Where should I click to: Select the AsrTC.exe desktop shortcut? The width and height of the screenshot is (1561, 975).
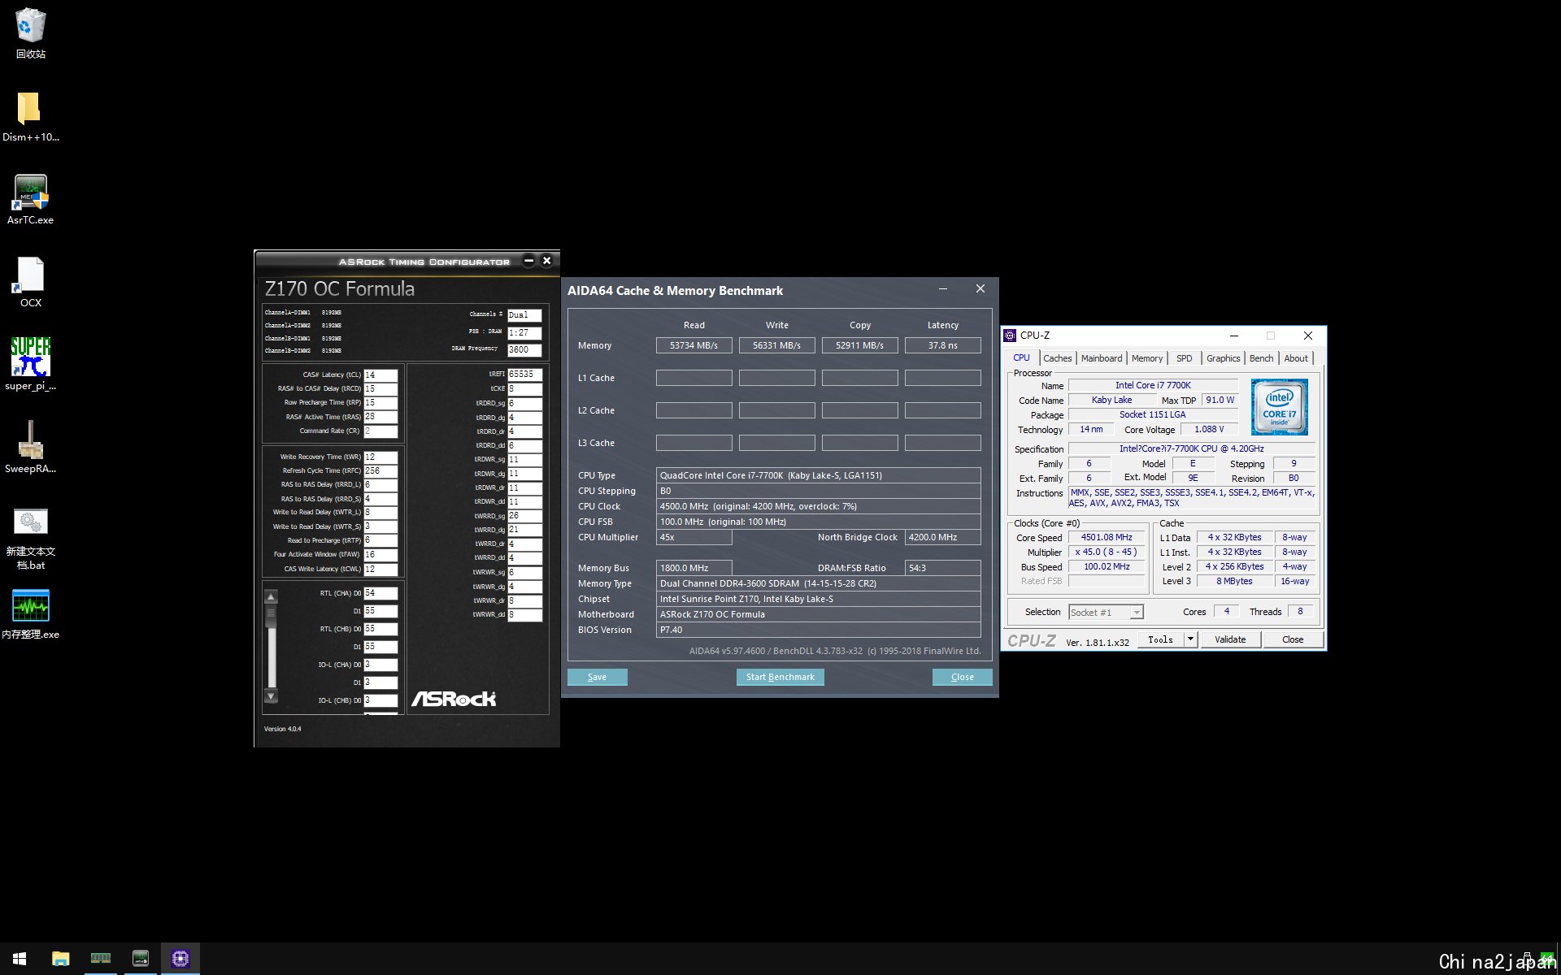[x=30, y=199]
